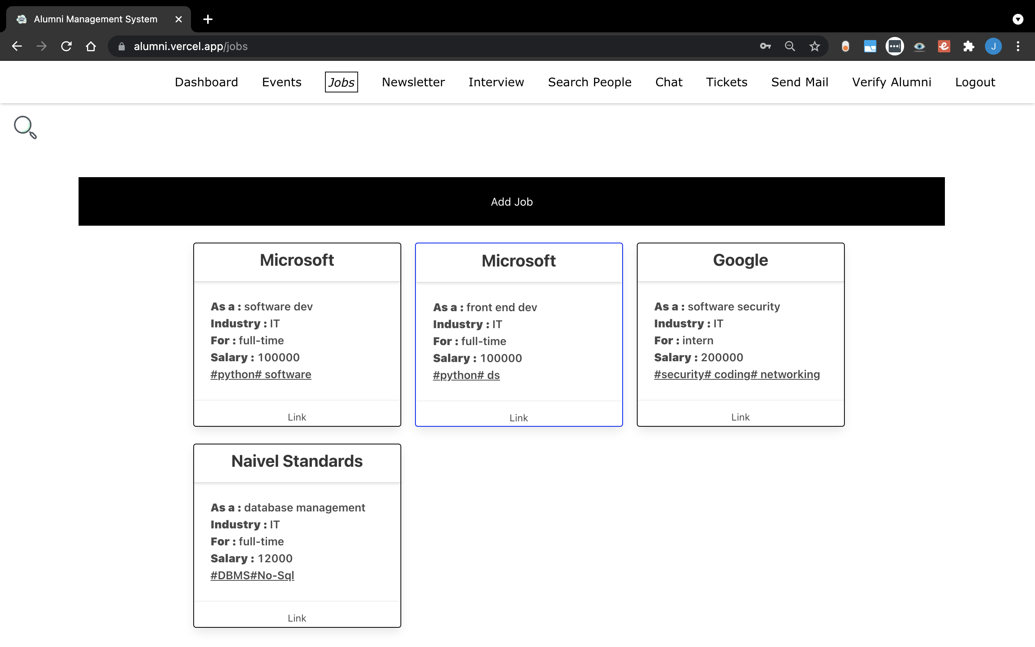Screen dimensions: 1035x647
Task: Click the Newsletter navigation link
Action: [414, 82]
